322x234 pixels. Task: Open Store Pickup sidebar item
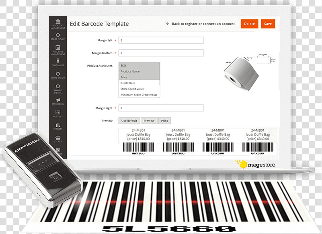coord(58,37)
